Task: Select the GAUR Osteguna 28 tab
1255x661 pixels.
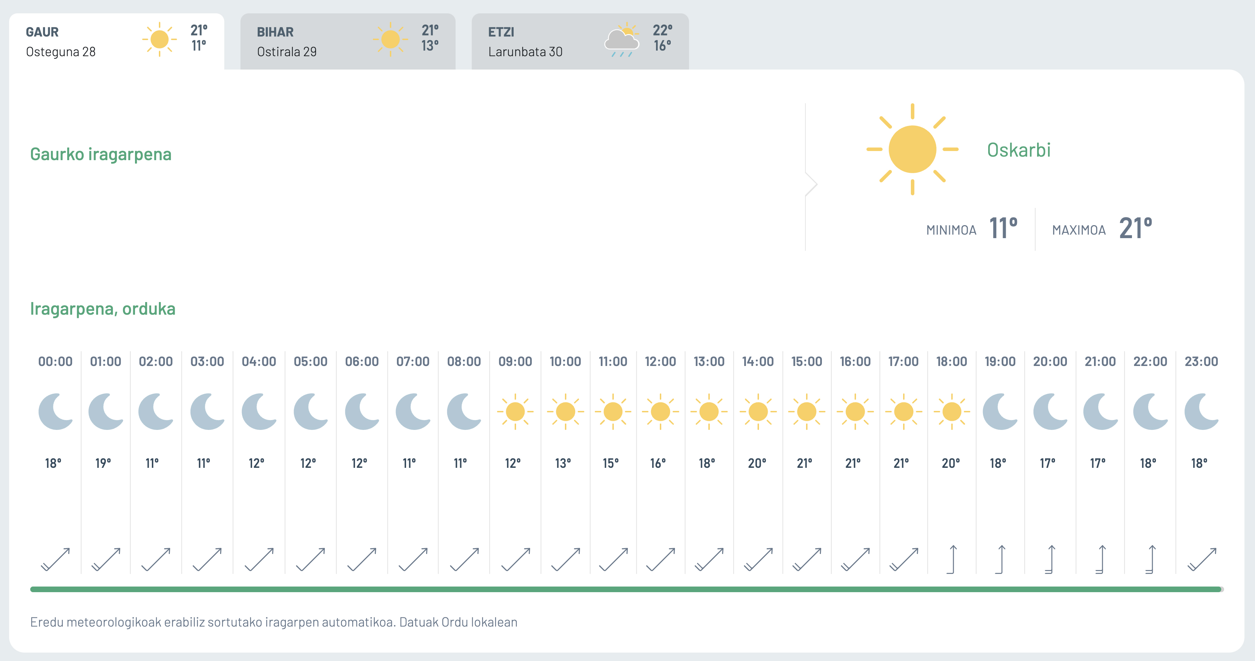Action: point(116,41)
